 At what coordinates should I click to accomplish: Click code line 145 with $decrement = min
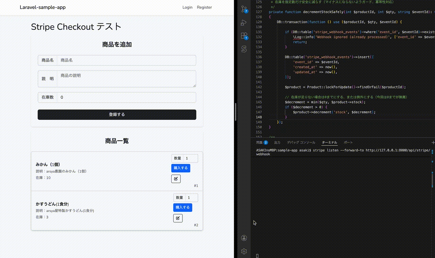tap(325, 102)
